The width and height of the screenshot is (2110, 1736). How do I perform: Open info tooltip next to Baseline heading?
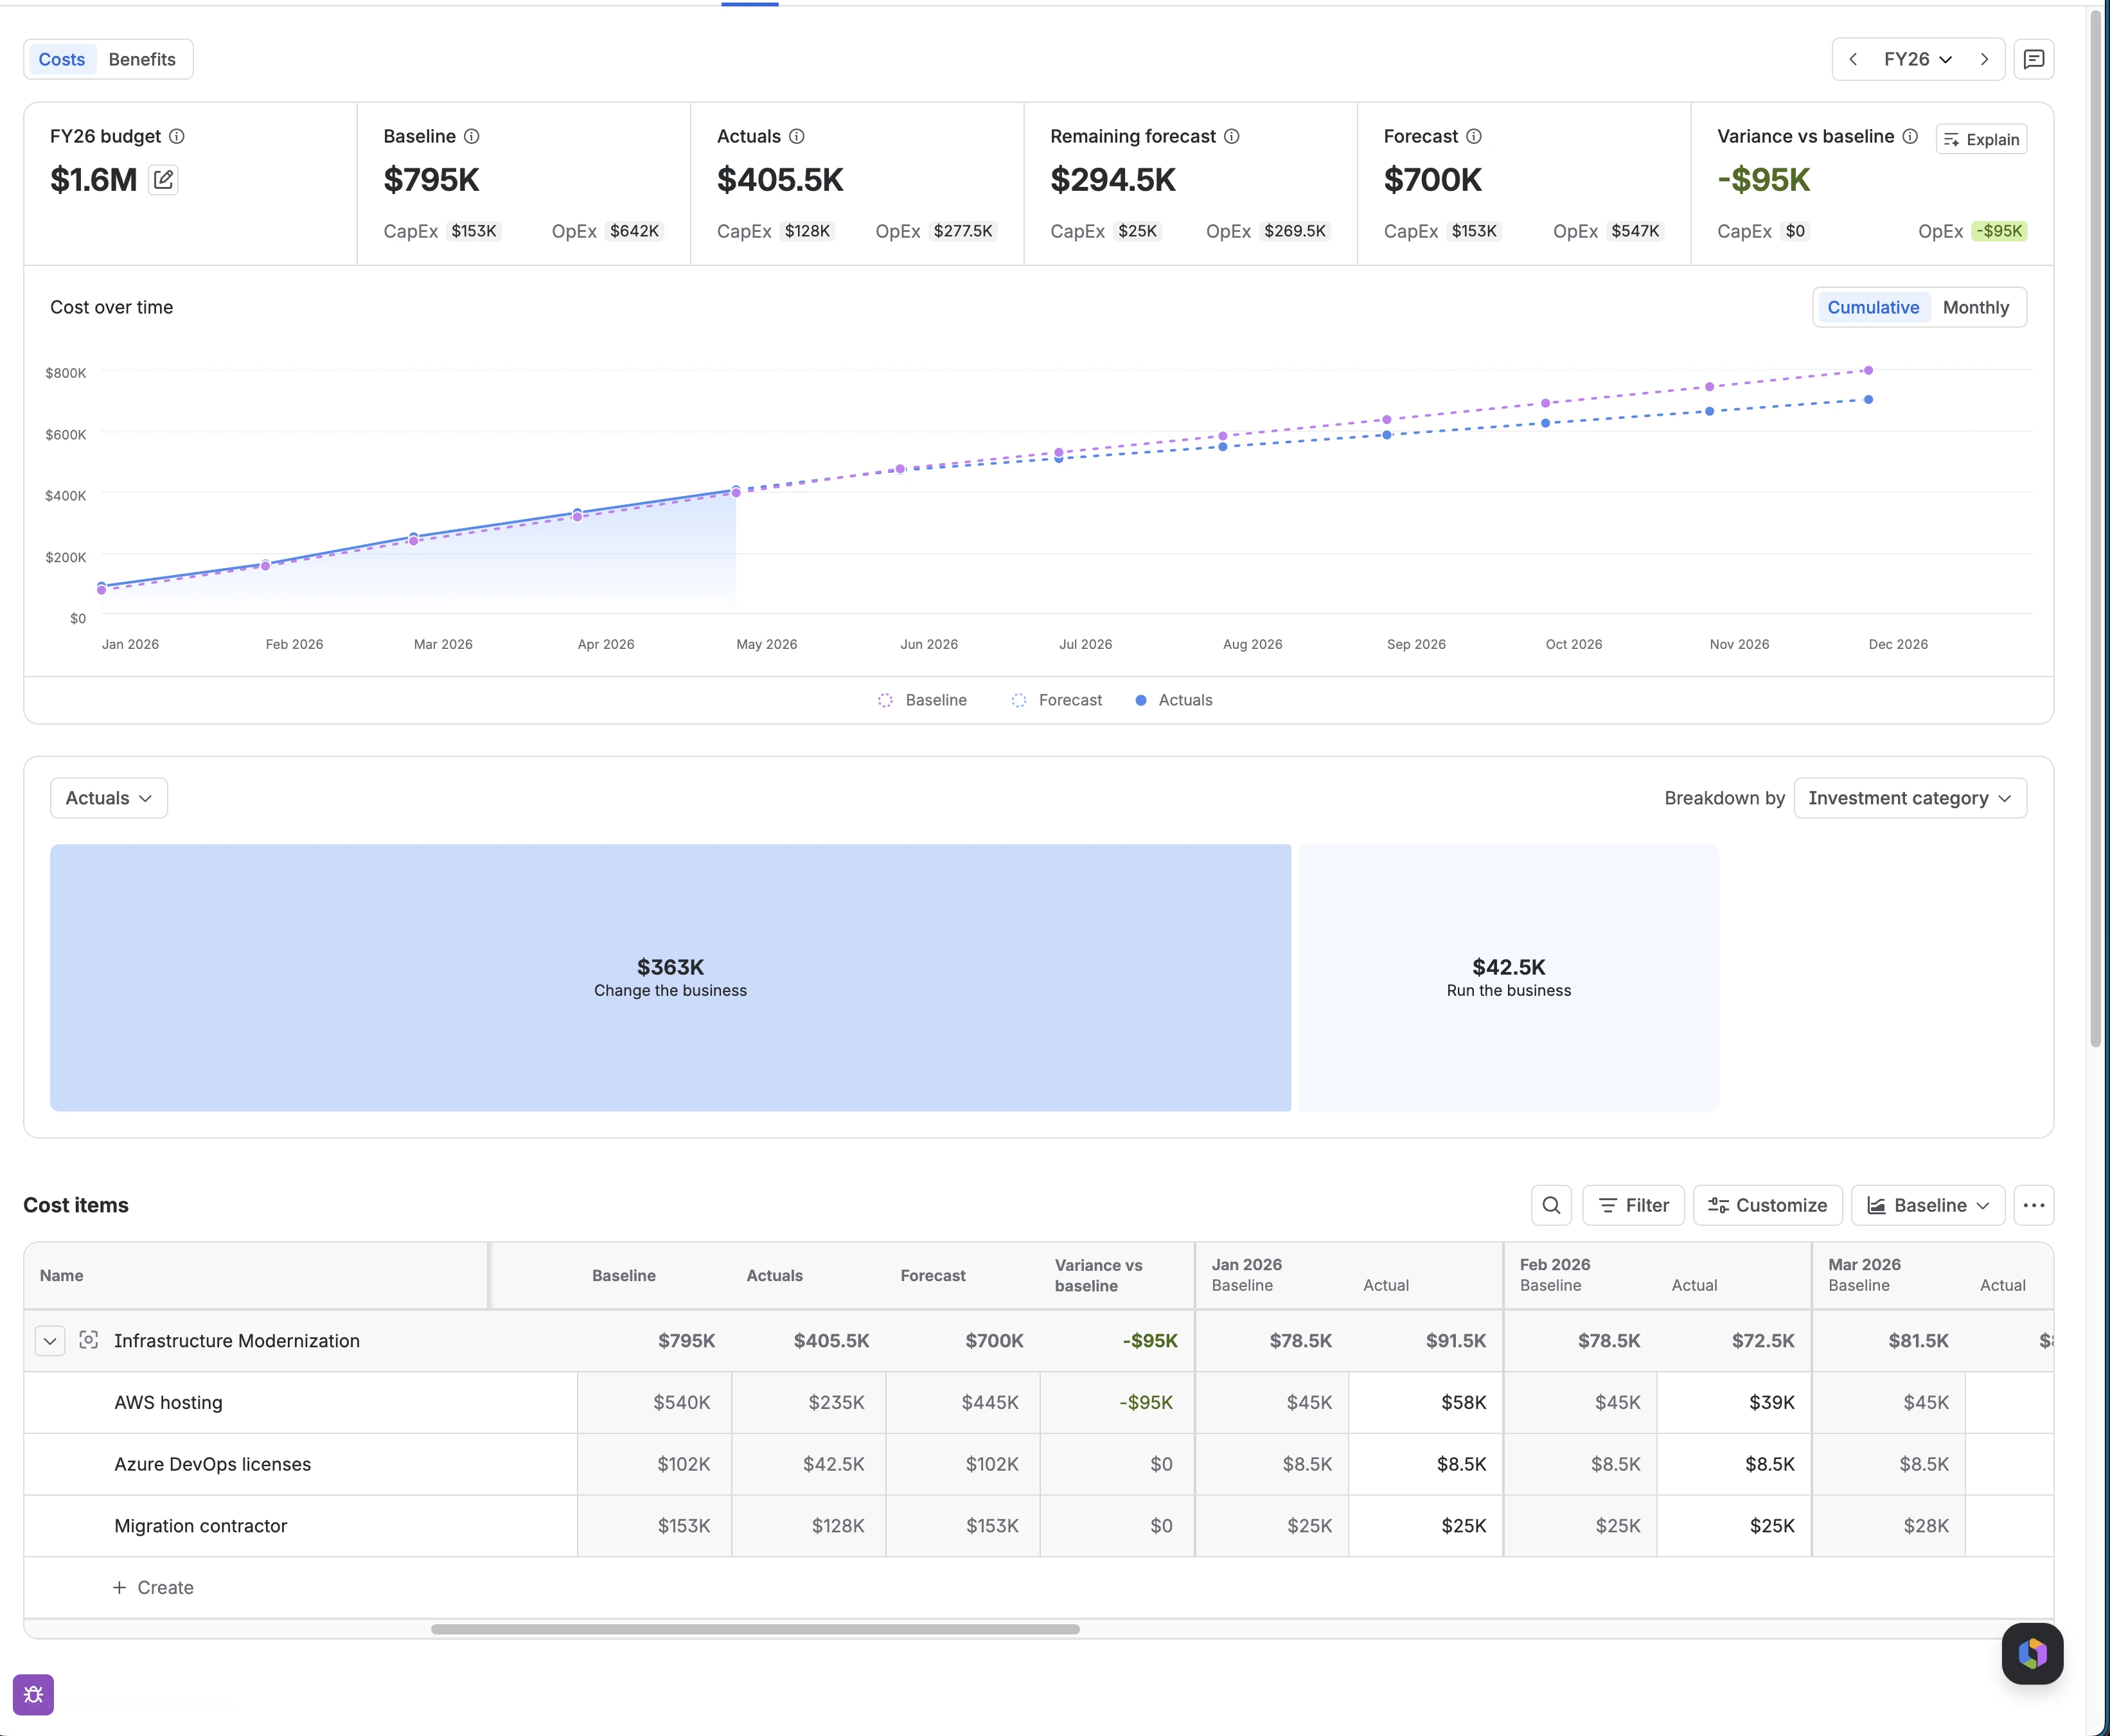point(472,136)
